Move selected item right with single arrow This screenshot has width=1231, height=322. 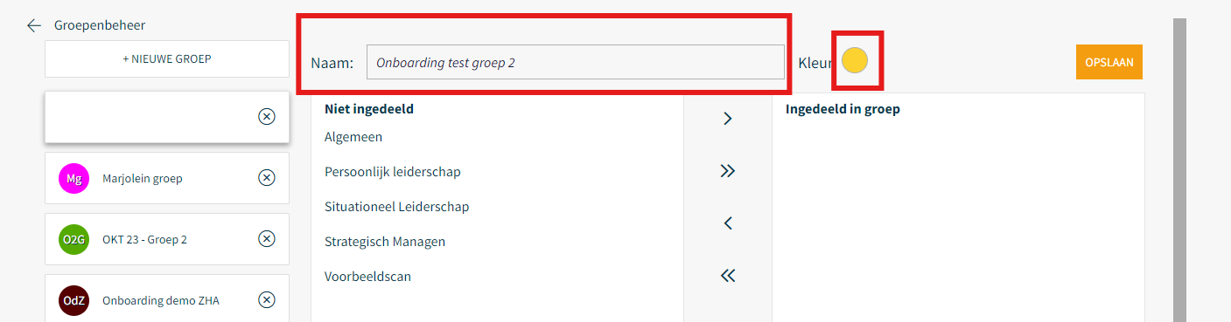tap(727, 119)
